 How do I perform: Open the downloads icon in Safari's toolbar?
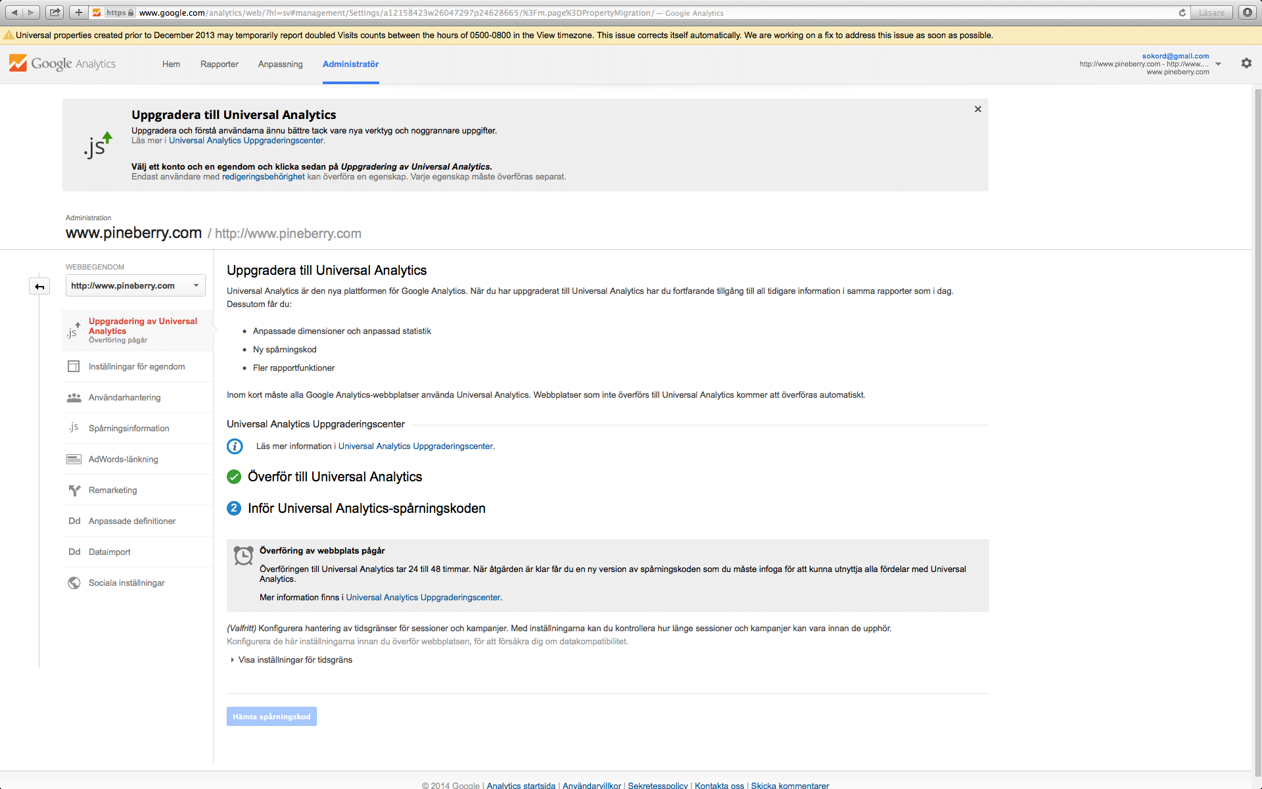[x=1247, y=12]
